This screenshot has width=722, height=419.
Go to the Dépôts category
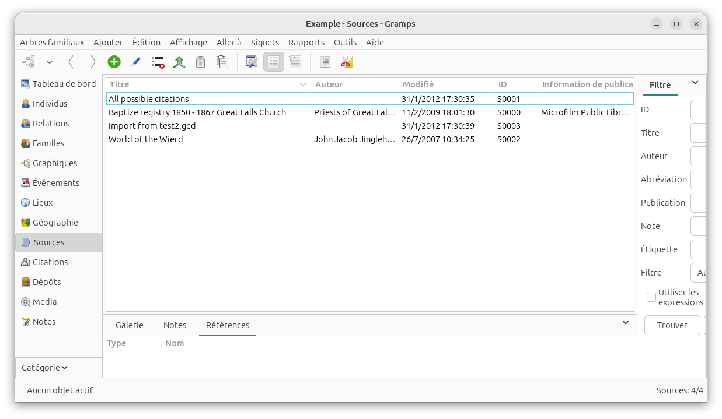58,282
